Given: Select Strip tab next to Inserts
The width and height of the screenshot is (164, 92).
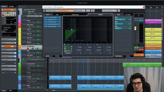Looking at the screenshot, I should point(57,15).
